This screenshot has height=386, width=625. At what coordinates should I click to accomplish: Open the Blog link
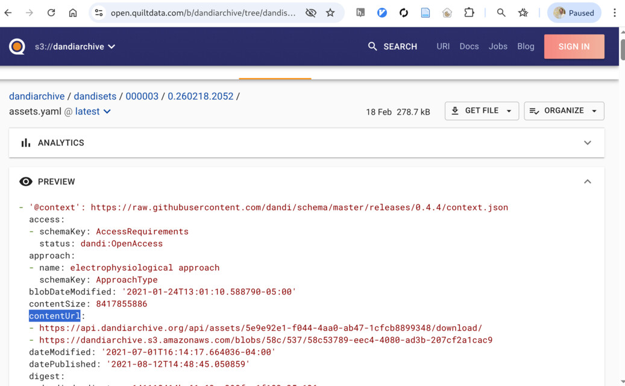(526, 46)
